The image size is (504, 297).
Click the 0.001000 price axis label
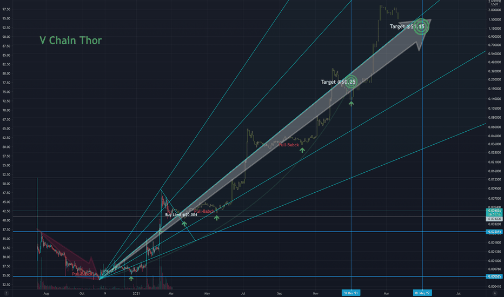coord(495,261)
